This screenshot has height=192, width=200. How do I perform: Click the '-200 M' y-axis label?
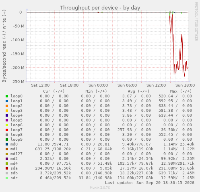[x=18, y=68]
